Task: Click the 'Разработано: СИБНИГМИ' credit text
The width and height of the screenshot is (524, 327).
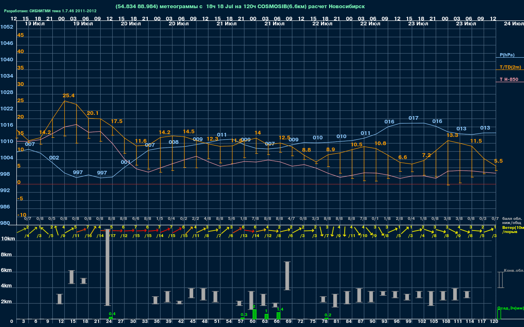Action: 50,11
